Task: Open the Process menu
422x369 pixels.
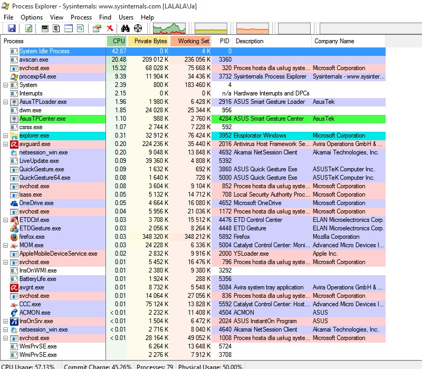Action: 81,17
